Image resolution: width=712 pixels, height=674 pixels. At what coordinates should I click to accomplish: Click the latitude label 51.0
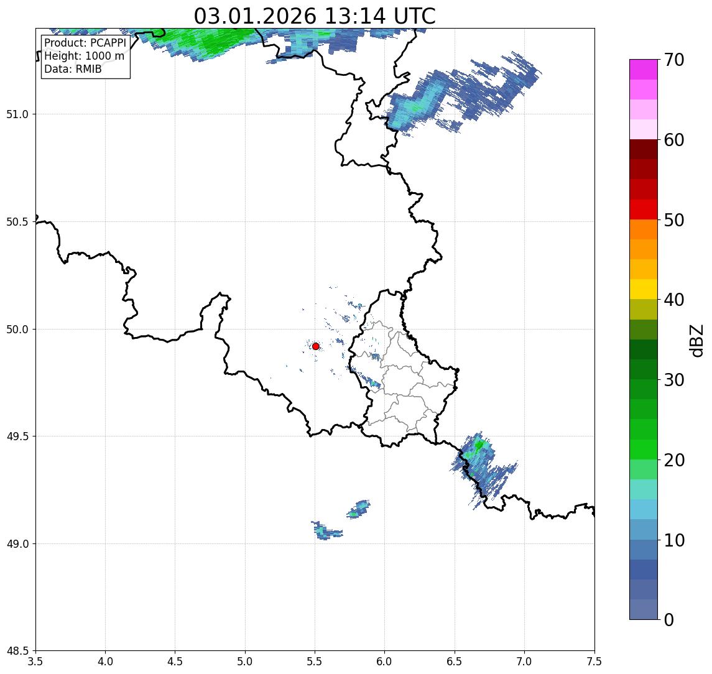(x=17, y=114)
